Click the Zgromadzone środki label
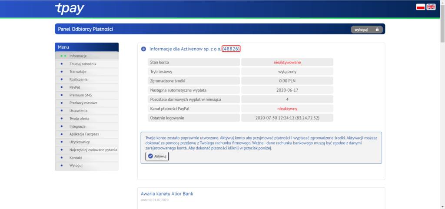This screenshot has width=445, height=209. point(168,81)
